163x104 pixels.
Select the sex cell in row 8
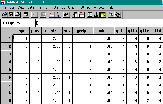(x=67, y=93)
